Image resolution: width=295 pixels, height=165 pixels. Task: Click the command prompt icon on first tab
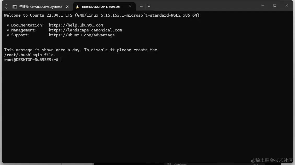coord(14,7)
